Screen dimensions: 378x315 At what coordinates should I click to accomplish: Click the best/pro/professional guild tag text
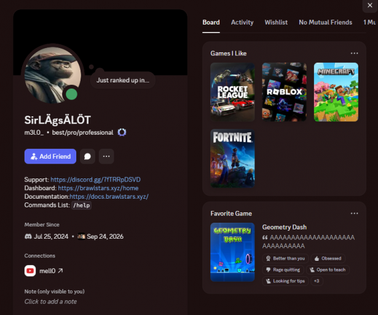click(83, 132)
